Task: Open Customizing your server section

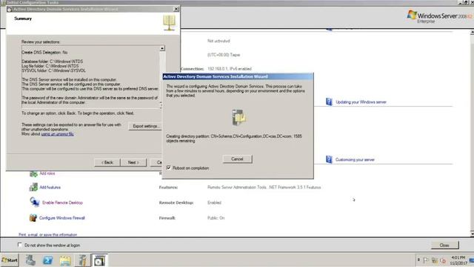Action: coord(355,159)
